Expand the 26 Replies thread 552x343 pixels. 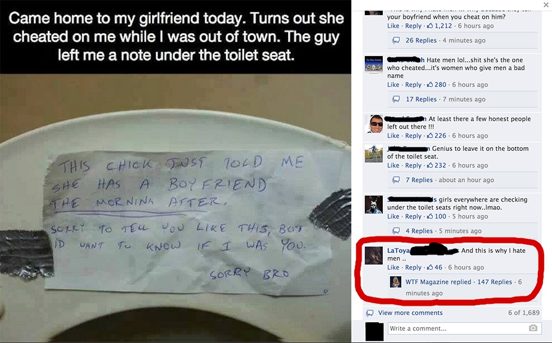tap(421, 40)
